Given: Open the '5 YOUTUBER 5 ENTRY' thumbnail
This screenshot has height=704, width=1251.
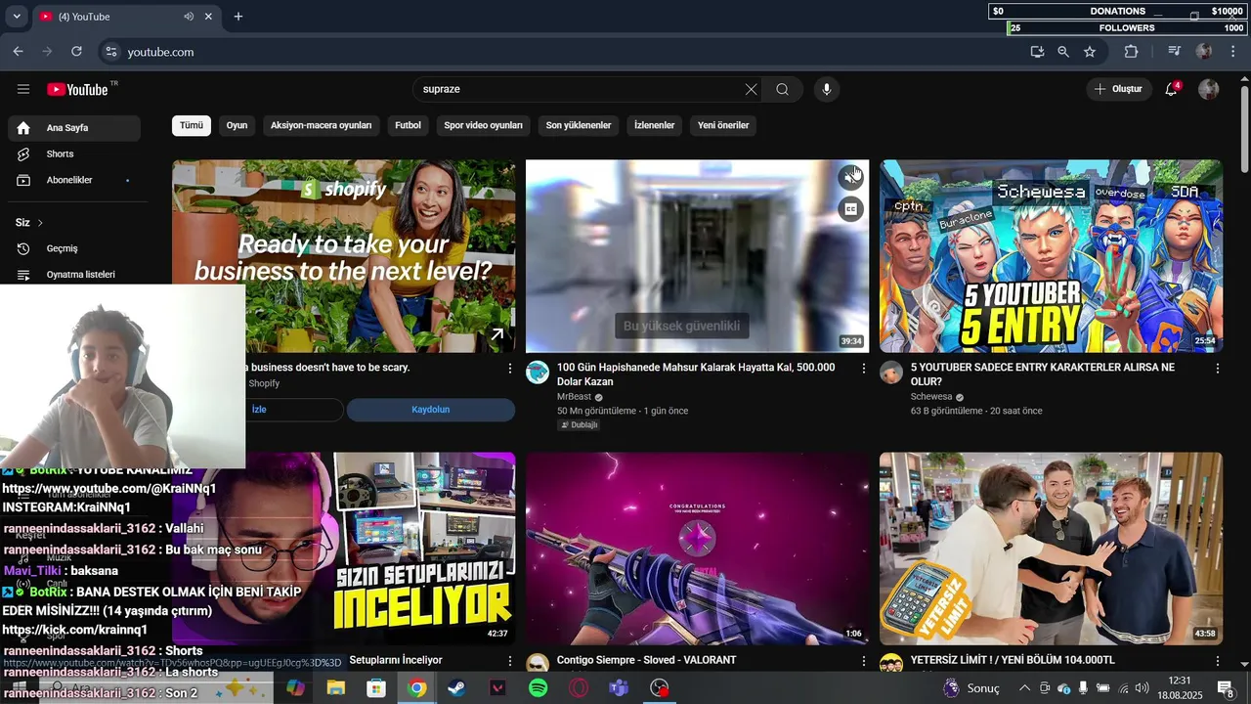Looking at the screenshot, I should coord(1051,256).
